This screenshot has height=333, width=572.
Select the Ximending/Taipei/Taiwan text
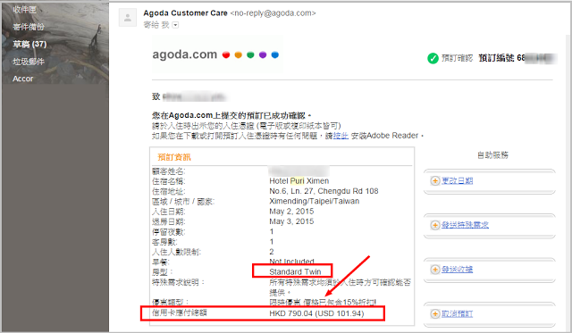(314, 201)
